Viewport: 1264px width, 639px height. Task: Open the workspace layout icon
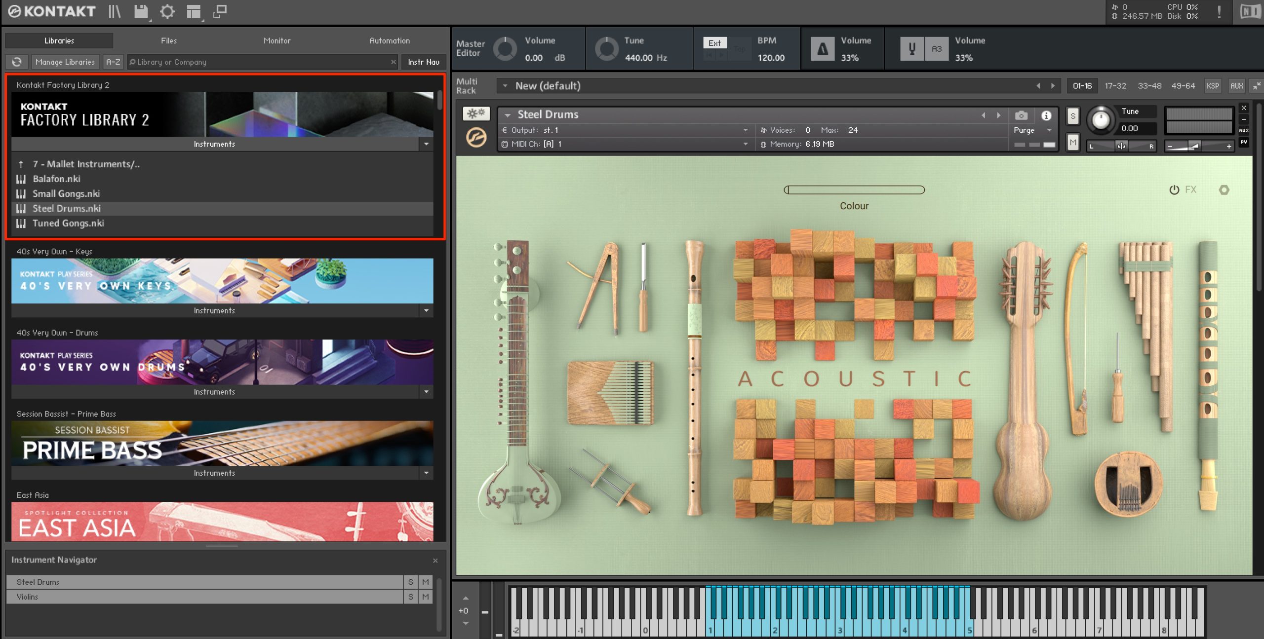(194, 11)
